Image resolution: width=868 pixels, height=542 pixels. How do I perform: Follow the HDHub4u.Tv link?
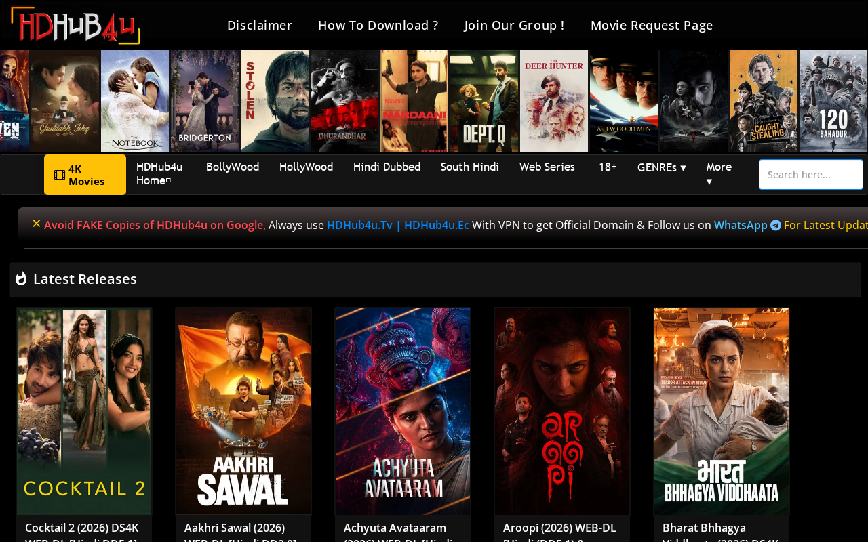(359, 225)
